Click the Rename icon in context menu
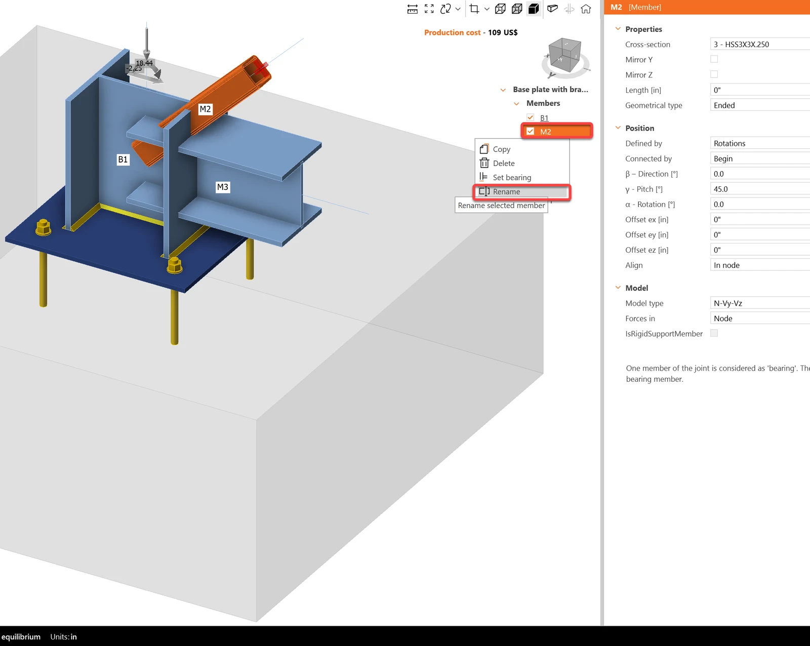The image size is (810, 646). click(x=484, y=191)
